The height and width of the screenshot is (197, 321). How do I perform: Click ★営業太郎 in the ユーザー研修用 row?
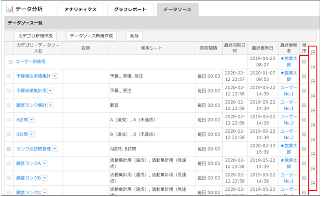point(289,62)
